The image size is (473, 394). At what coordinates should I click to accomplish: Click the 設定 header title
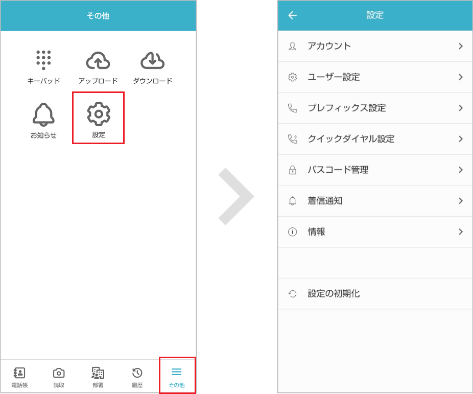[375, 15]
